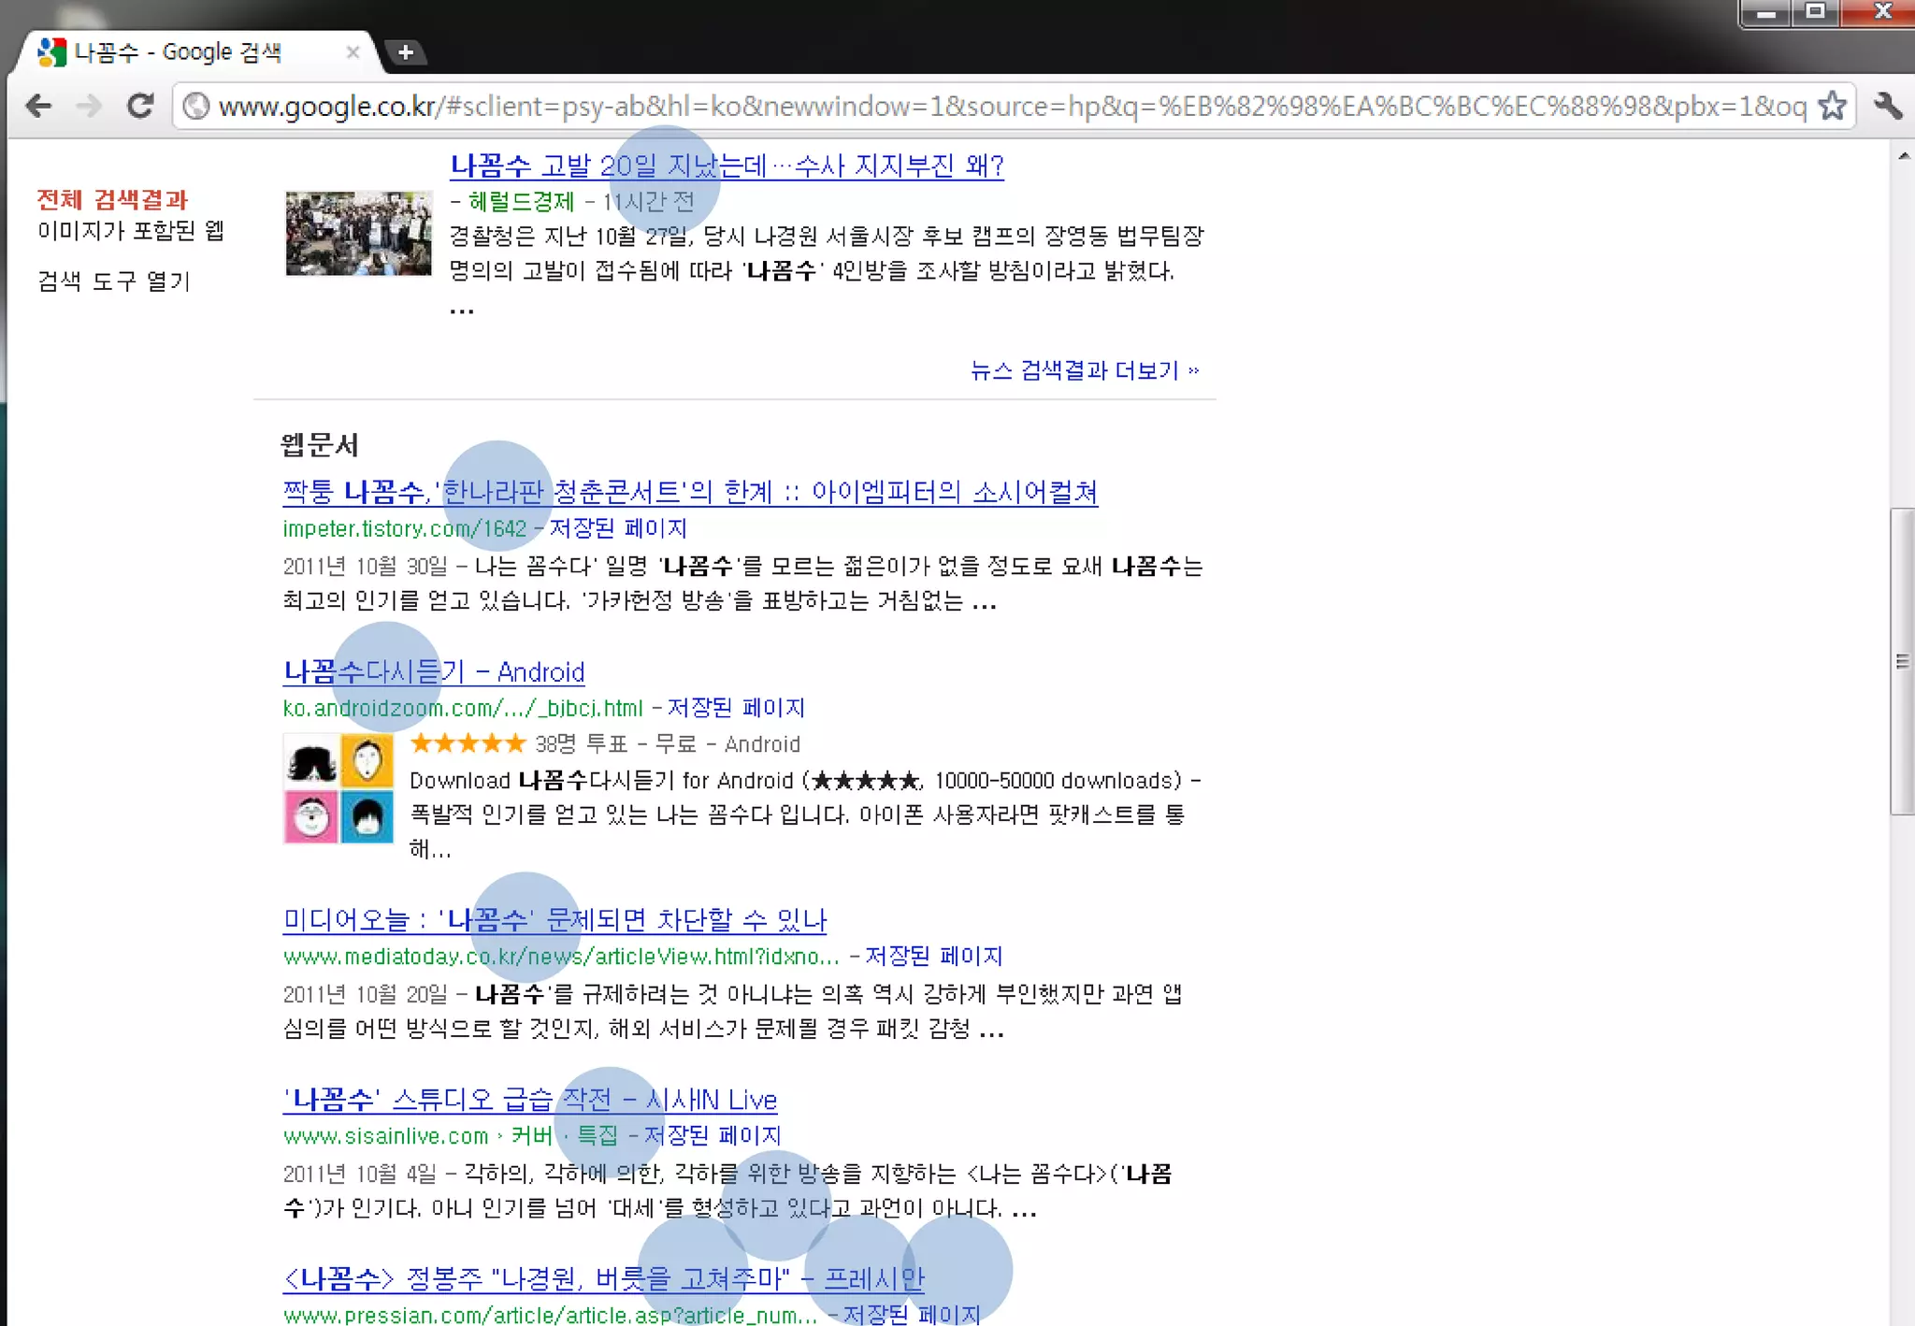Close the 나꼼수 Google 검색 tab
The width and height of the screenshot is (1915, 1326).
point(353,52)
